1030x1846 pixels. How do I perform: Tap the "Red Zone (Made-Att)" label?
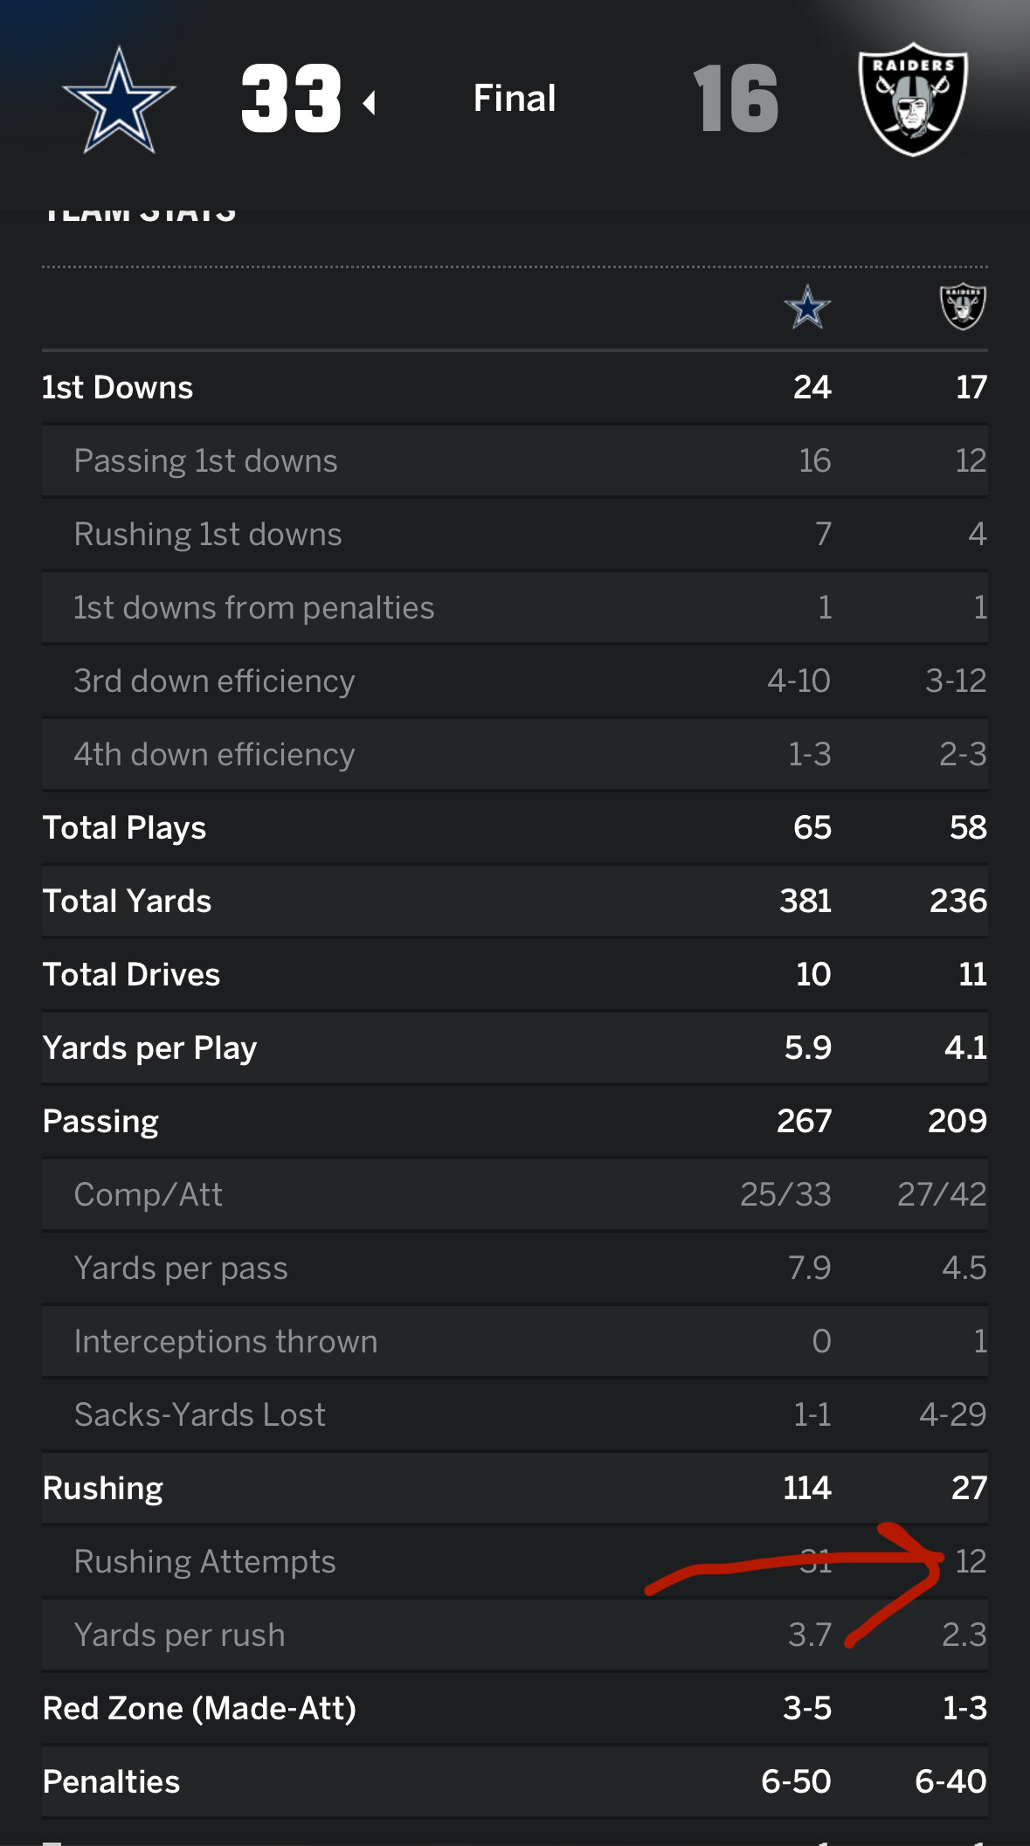pos(199,1709)
